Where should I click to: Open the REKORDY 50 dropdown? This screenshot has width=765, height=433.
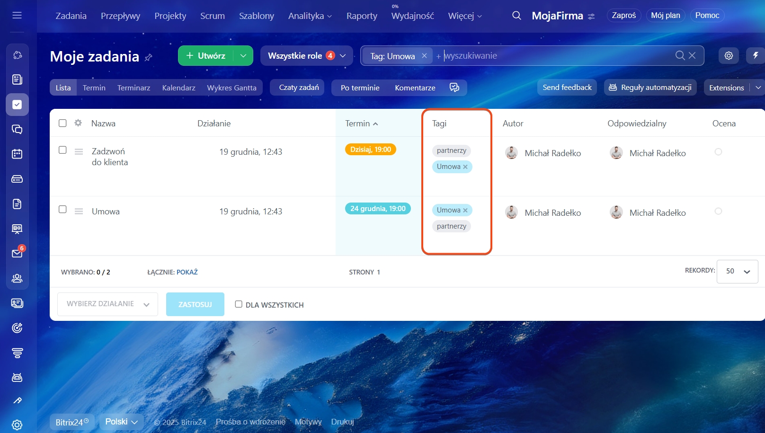(737, 271)
